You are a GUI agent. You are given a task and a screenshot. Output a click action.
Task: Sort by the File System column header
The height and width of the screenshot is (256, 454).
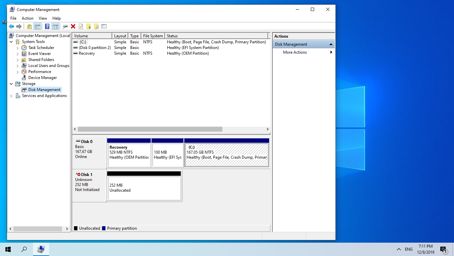click(x=153, y=36)
